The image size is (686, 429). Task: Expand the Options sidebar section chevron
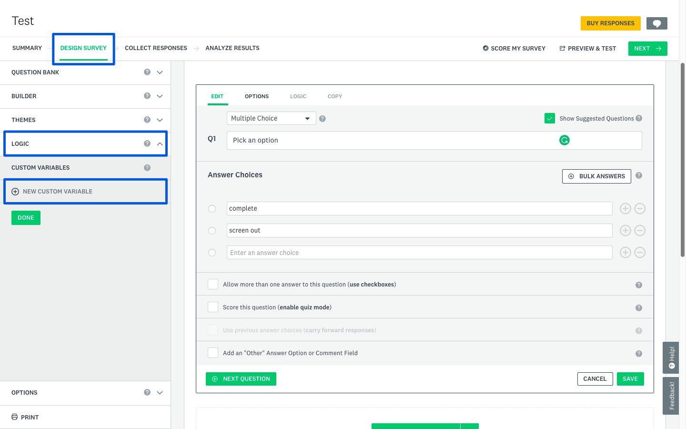click(x=160, y=393)
